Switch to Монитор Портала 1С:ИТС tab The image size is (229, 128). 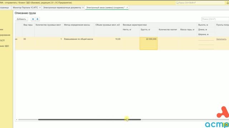click(x=25, y=7)
